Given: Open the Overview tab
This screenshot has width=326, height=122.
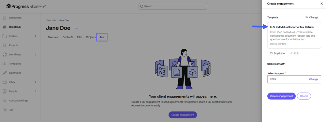Looking at the screenshot, I should pos(53,37).
